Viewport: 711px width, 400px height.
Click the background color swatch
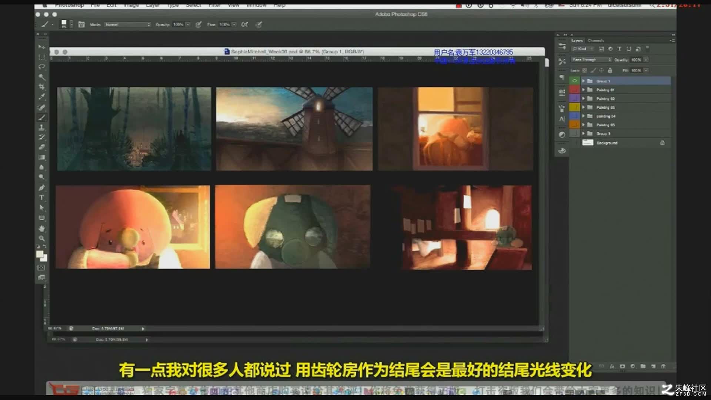pyautogui.click(x=44, y=258)
